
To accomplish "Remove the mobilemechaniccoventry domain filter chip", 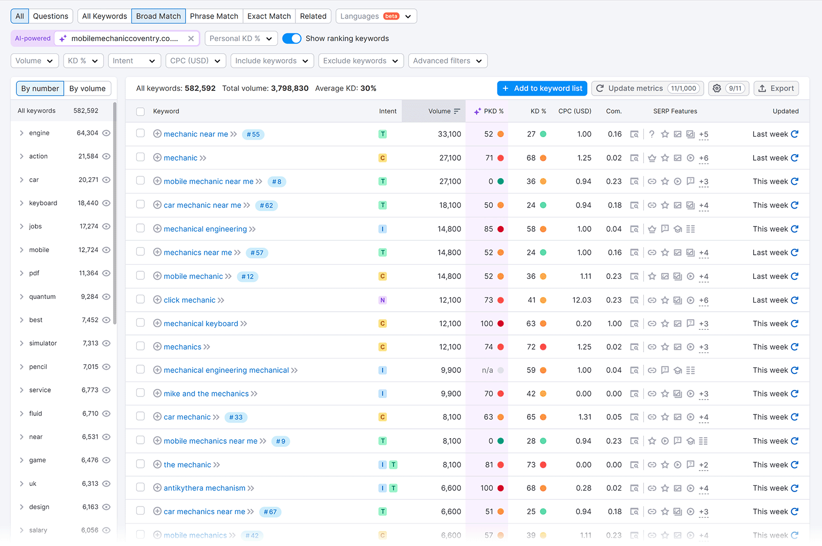I will [x=191, y=38].
